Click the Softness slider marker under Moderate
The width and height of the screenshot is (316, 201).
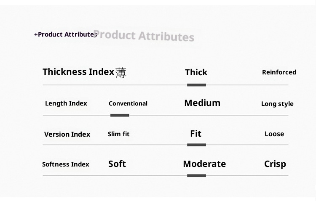[196, 176]
